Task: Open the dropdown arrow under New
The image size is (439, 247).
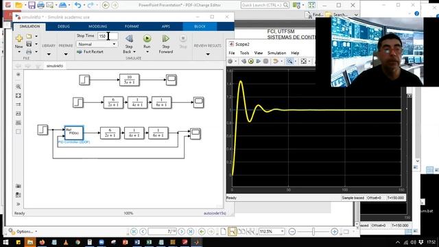Action: (19, 52)
